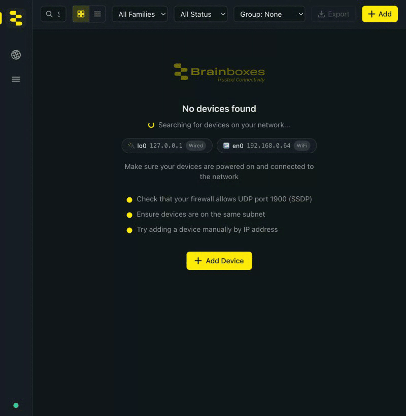Switch to list view
The height and width of the screenshot is (416, 406).
(97, 14)
